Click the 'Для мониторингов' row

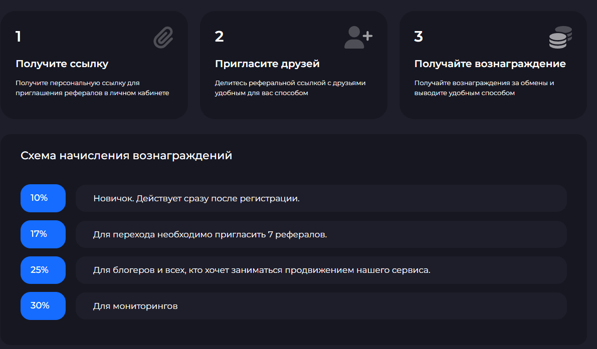(x=321, y=306)
